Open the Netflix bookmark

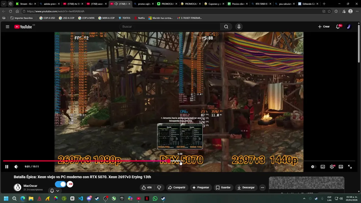click(x=139, y=18)
